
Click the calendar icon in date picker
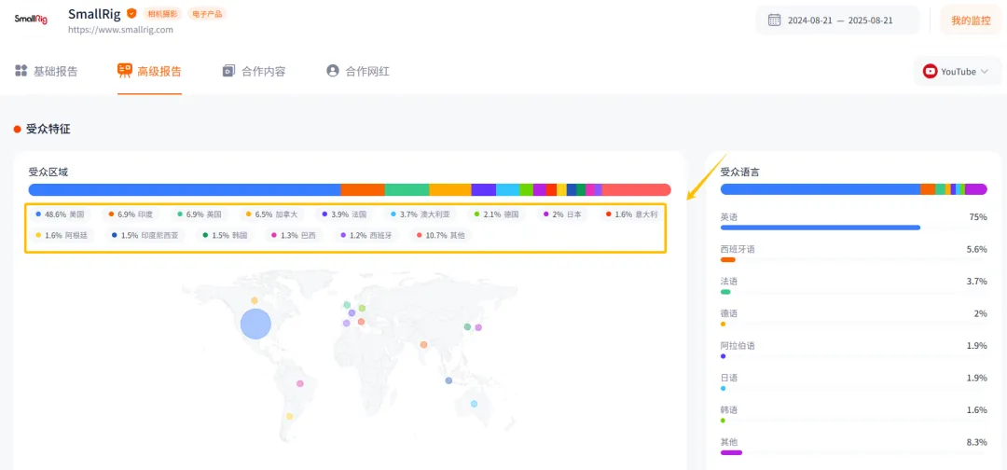[x=774, y=20]
